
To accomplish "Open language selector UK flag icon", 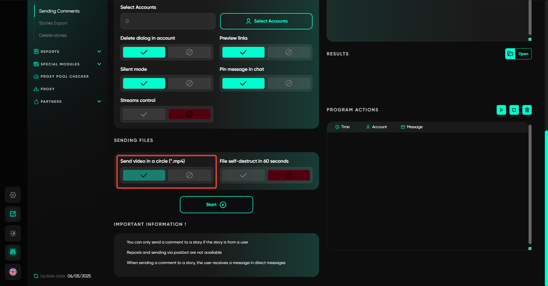I will point(13,272).
